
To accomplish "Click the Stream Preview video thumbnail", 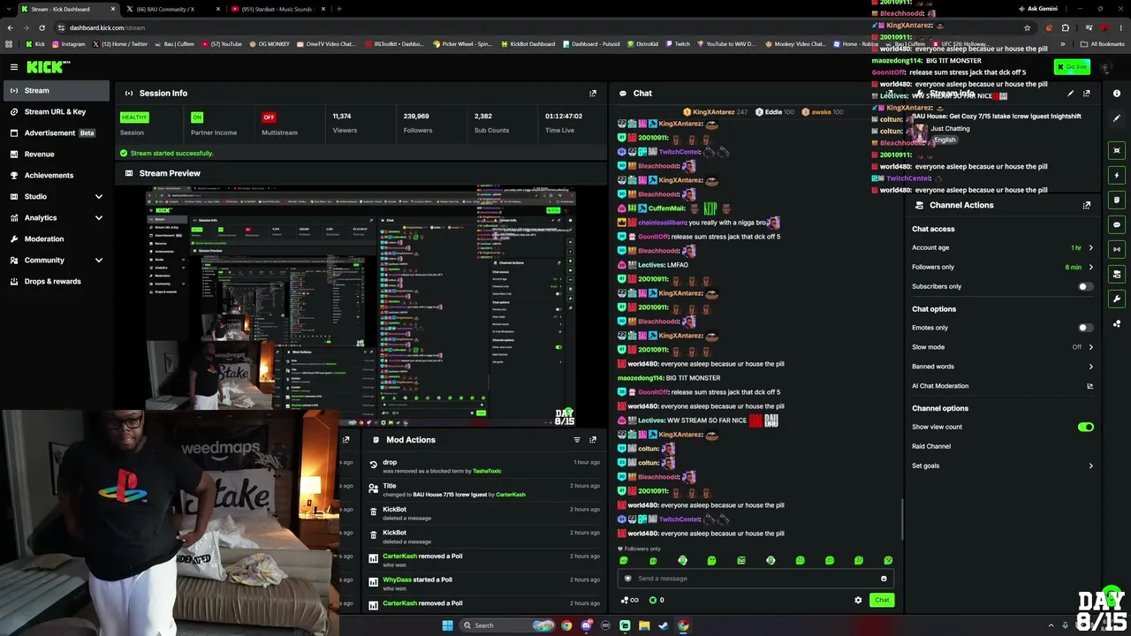I will (x=360, y=306).
